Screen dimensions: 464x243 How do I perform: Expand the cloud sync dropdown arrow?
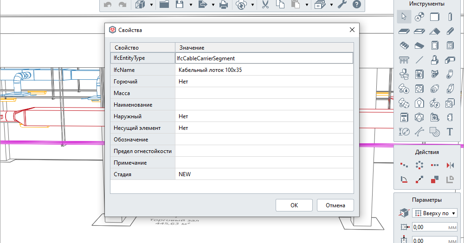[252, 5]
